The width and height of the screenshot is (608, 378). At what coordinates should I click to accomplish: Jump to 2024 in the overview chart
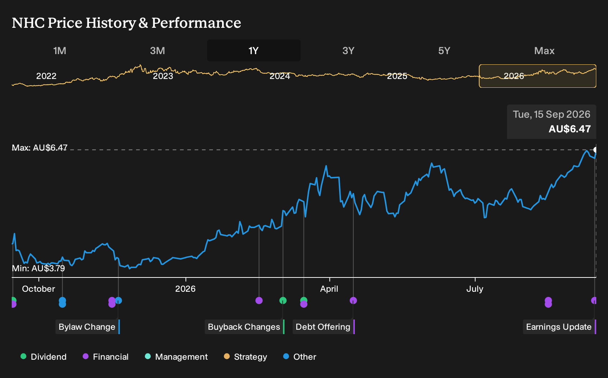(280, 76)
